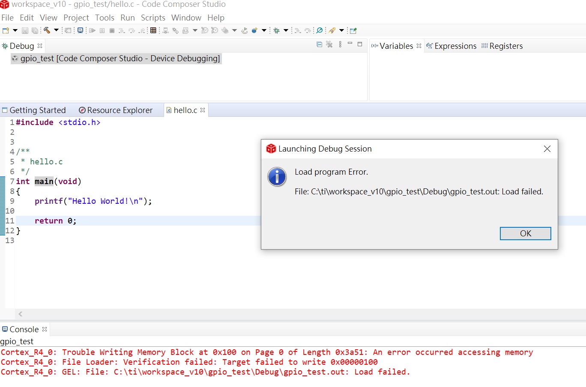Open the Edit menu

point(27,18)
